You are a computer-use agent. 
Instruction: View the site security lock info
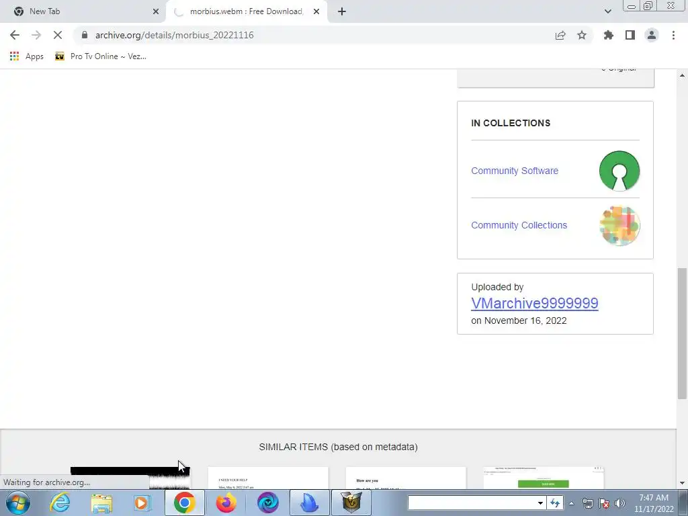pos(85,35)
